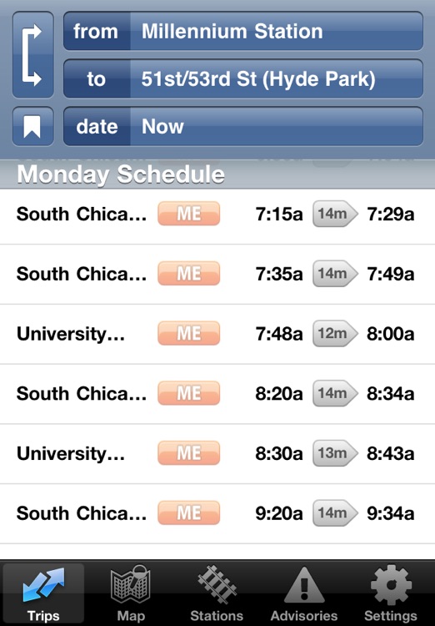Select the Trips tab
Viewport: 435px width, 626px height.
(43, 593)
